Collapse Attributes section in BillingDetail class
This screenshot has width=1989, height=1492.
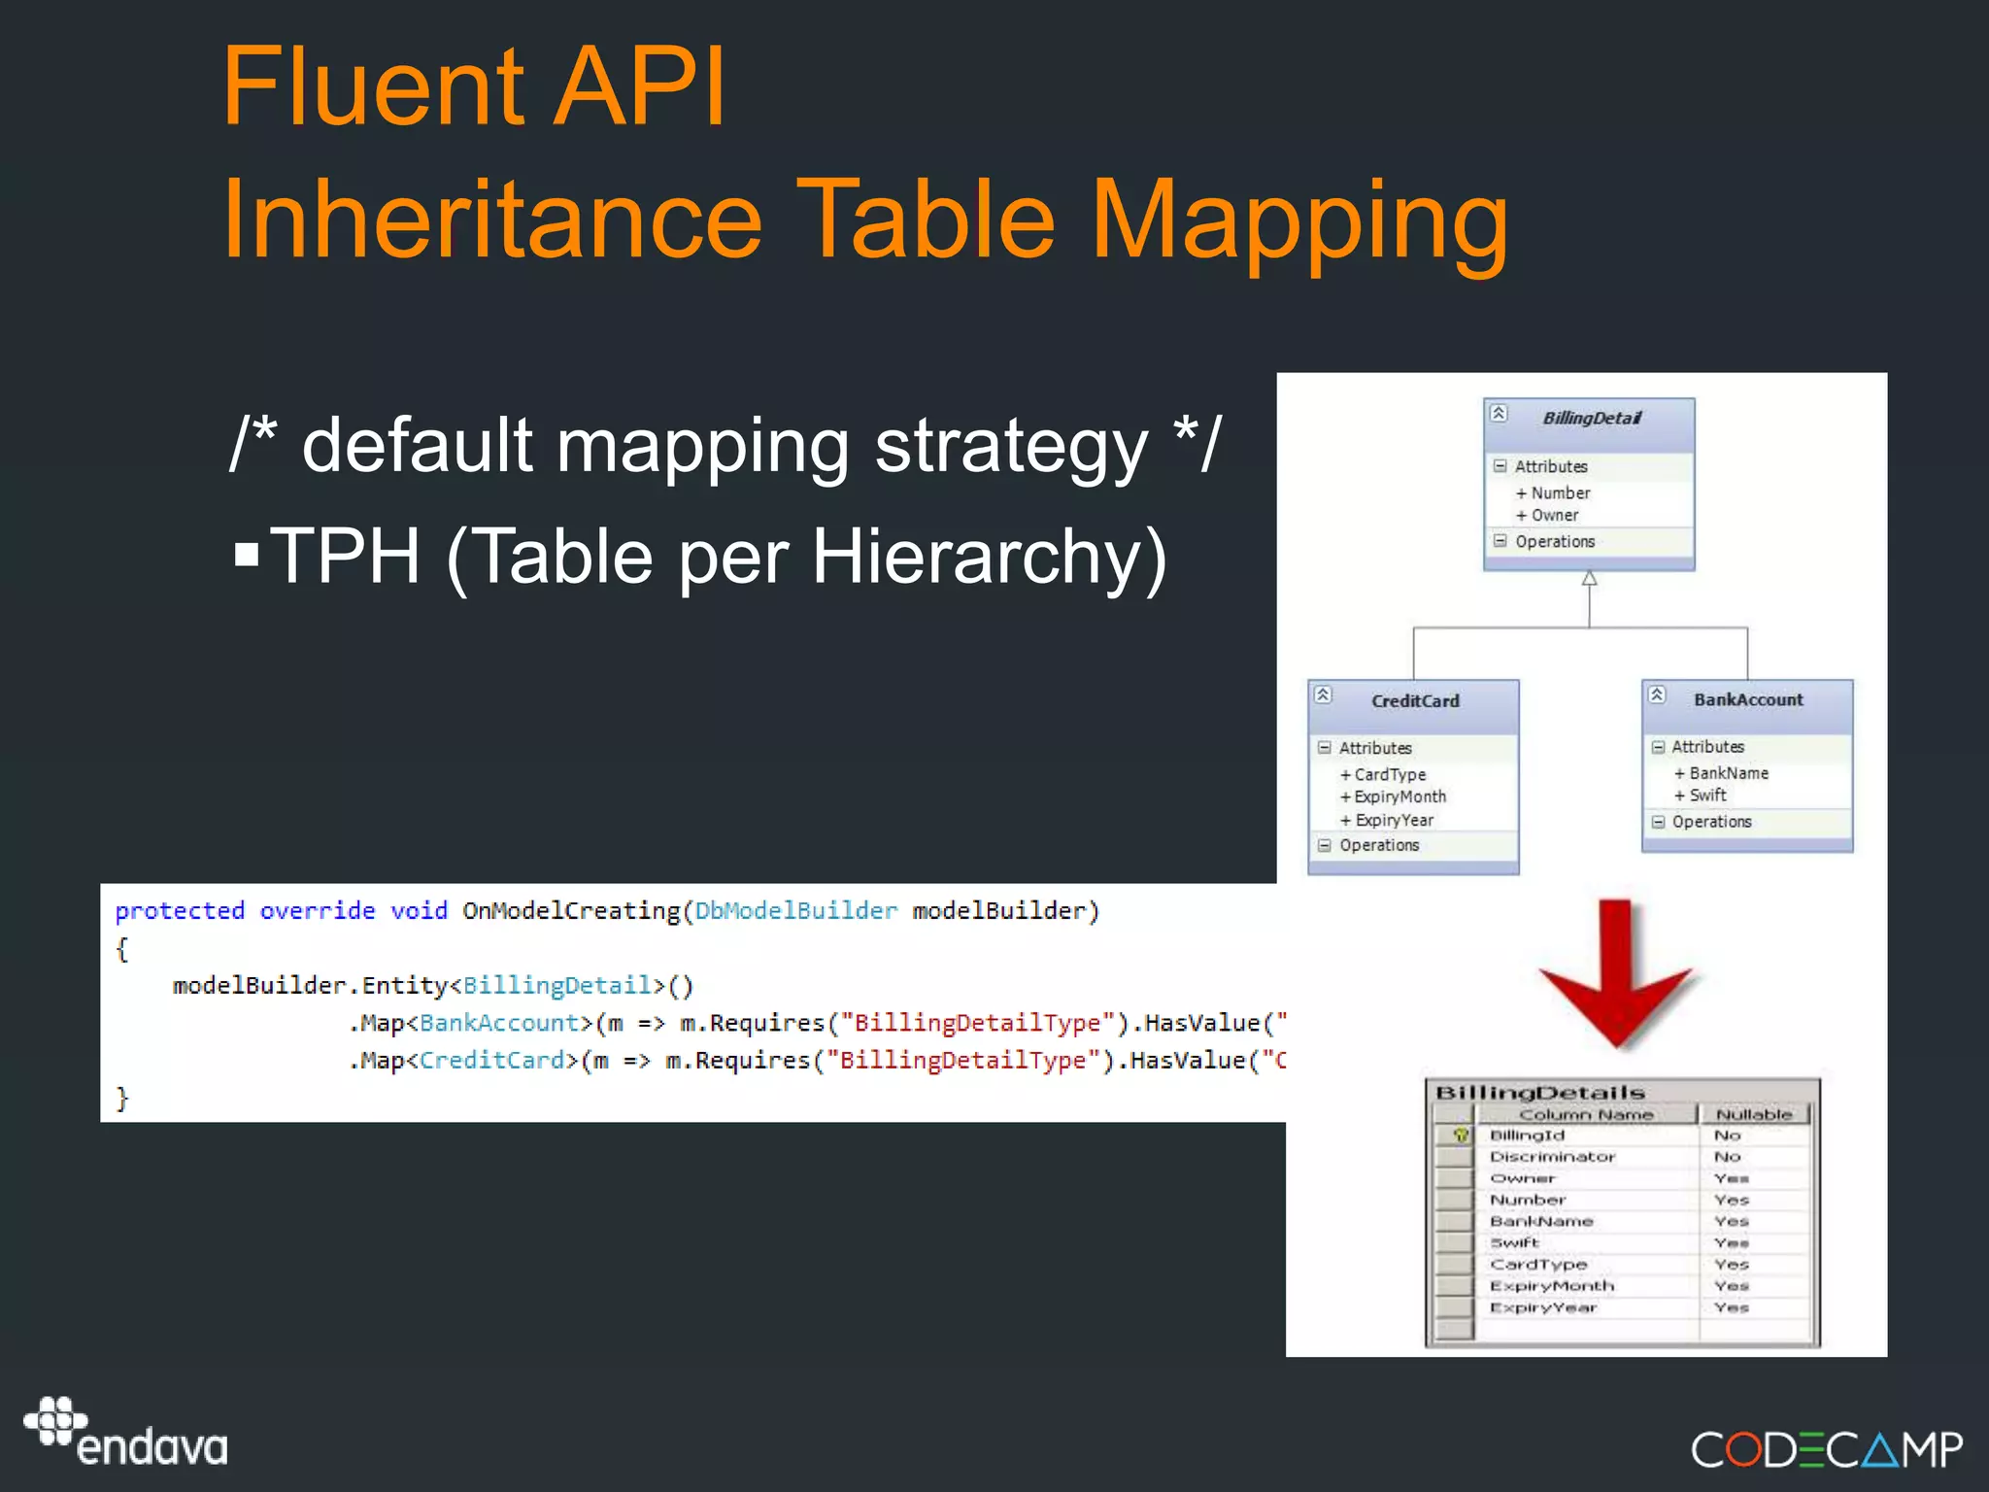coord(1500,466)
